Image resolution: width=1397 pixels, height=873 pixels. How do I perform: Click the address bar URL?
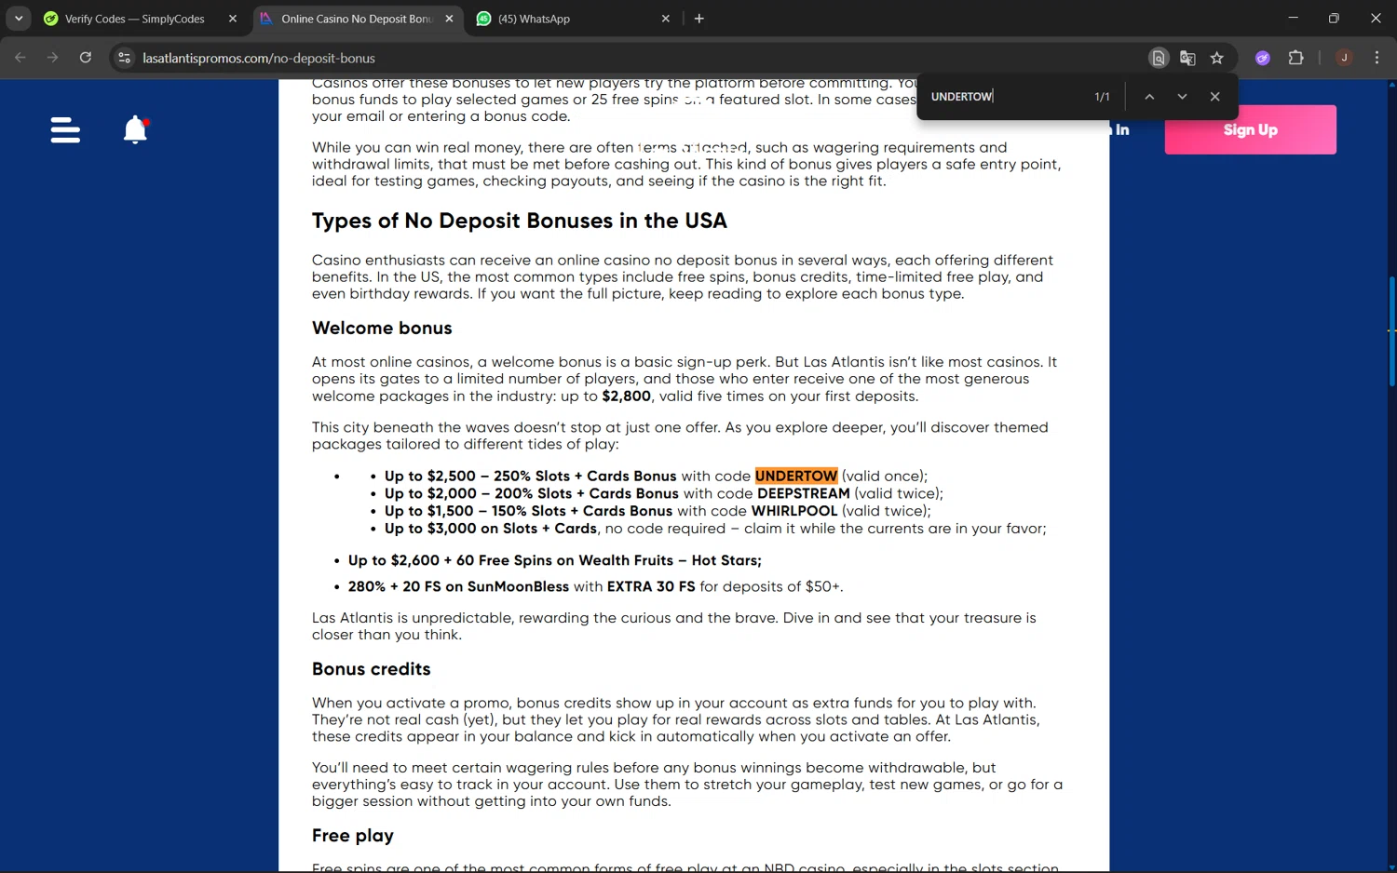pos(259,58)
